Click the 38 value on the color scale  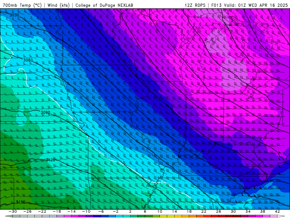[x=262, y=211]
